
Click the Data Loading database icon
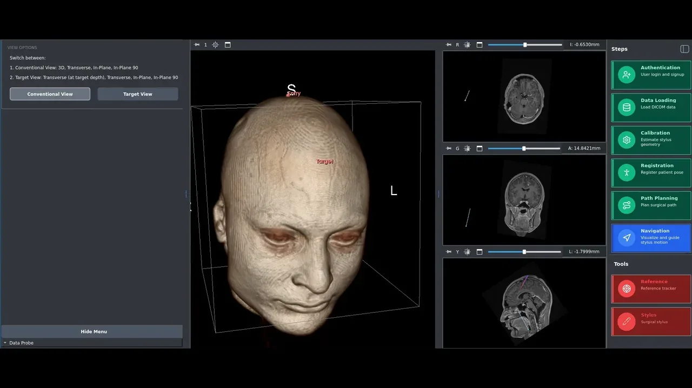(x=627, y=108)
